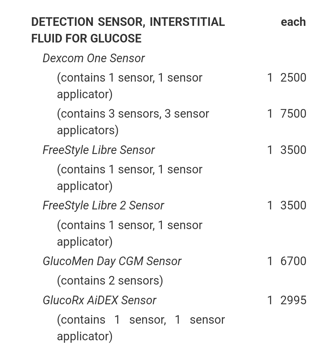Viewport: 333px width, 356px height.
Task: Click pack description under GlucoRx AiDEX Sensor
Action: pyautogui.click(x=141, y=328)
